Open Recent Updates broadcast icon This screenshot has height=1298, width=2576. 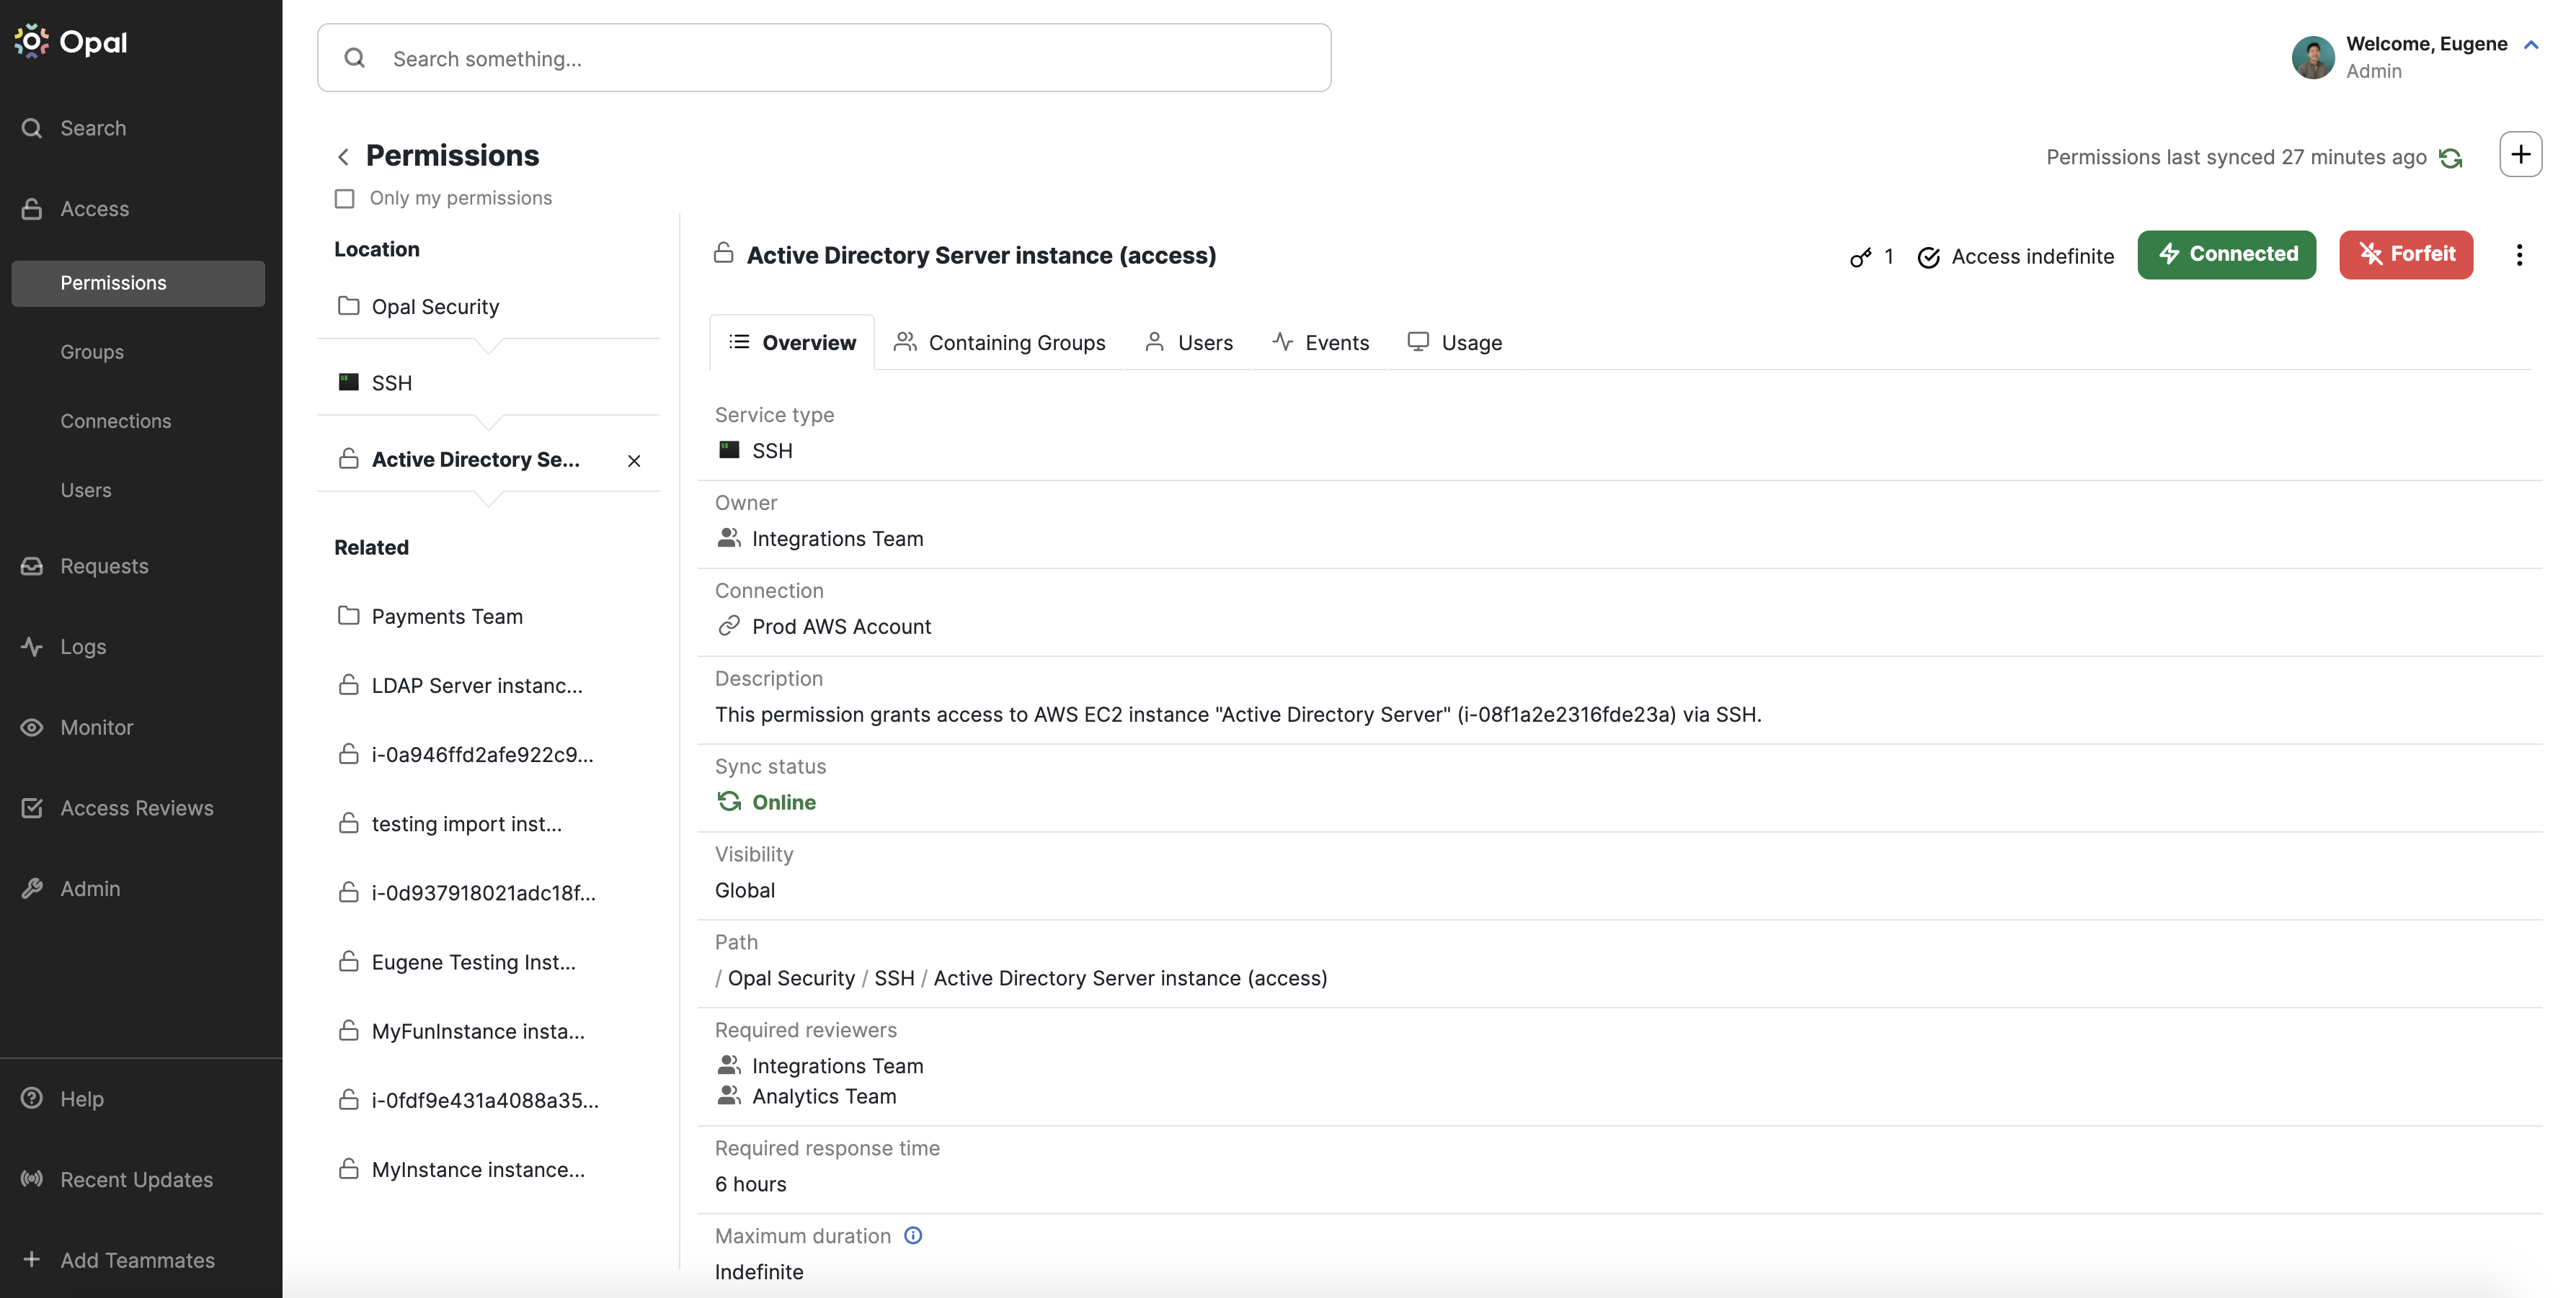coord(32,1179)
